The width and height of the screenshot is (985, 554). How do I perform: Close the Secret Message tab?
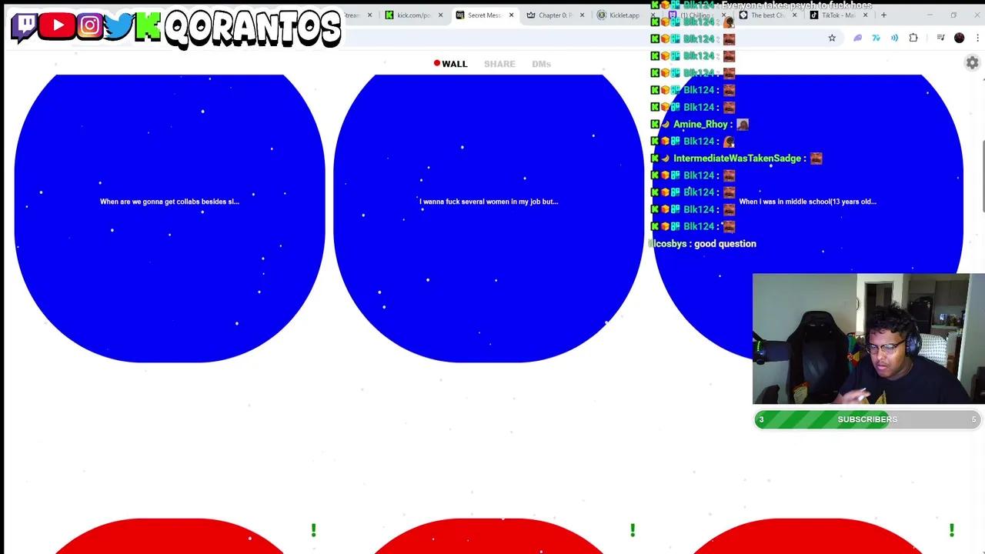tap(511, 15)
